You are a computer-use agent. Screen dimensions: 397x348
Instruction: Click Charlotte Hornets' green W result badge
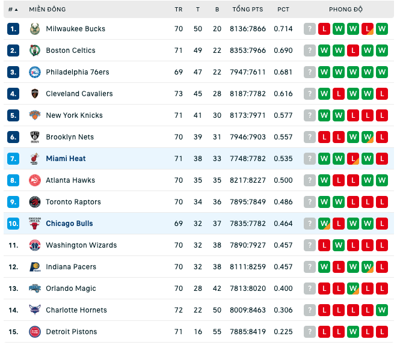(x=382, y=310)
